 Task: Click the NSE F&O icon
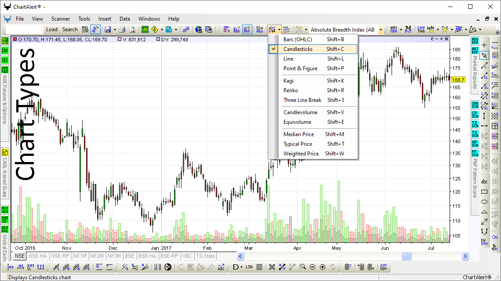5,70
